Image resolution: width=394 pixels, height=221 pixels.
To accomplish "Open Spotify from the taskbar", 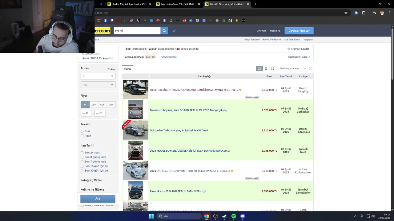I will 234,216.
